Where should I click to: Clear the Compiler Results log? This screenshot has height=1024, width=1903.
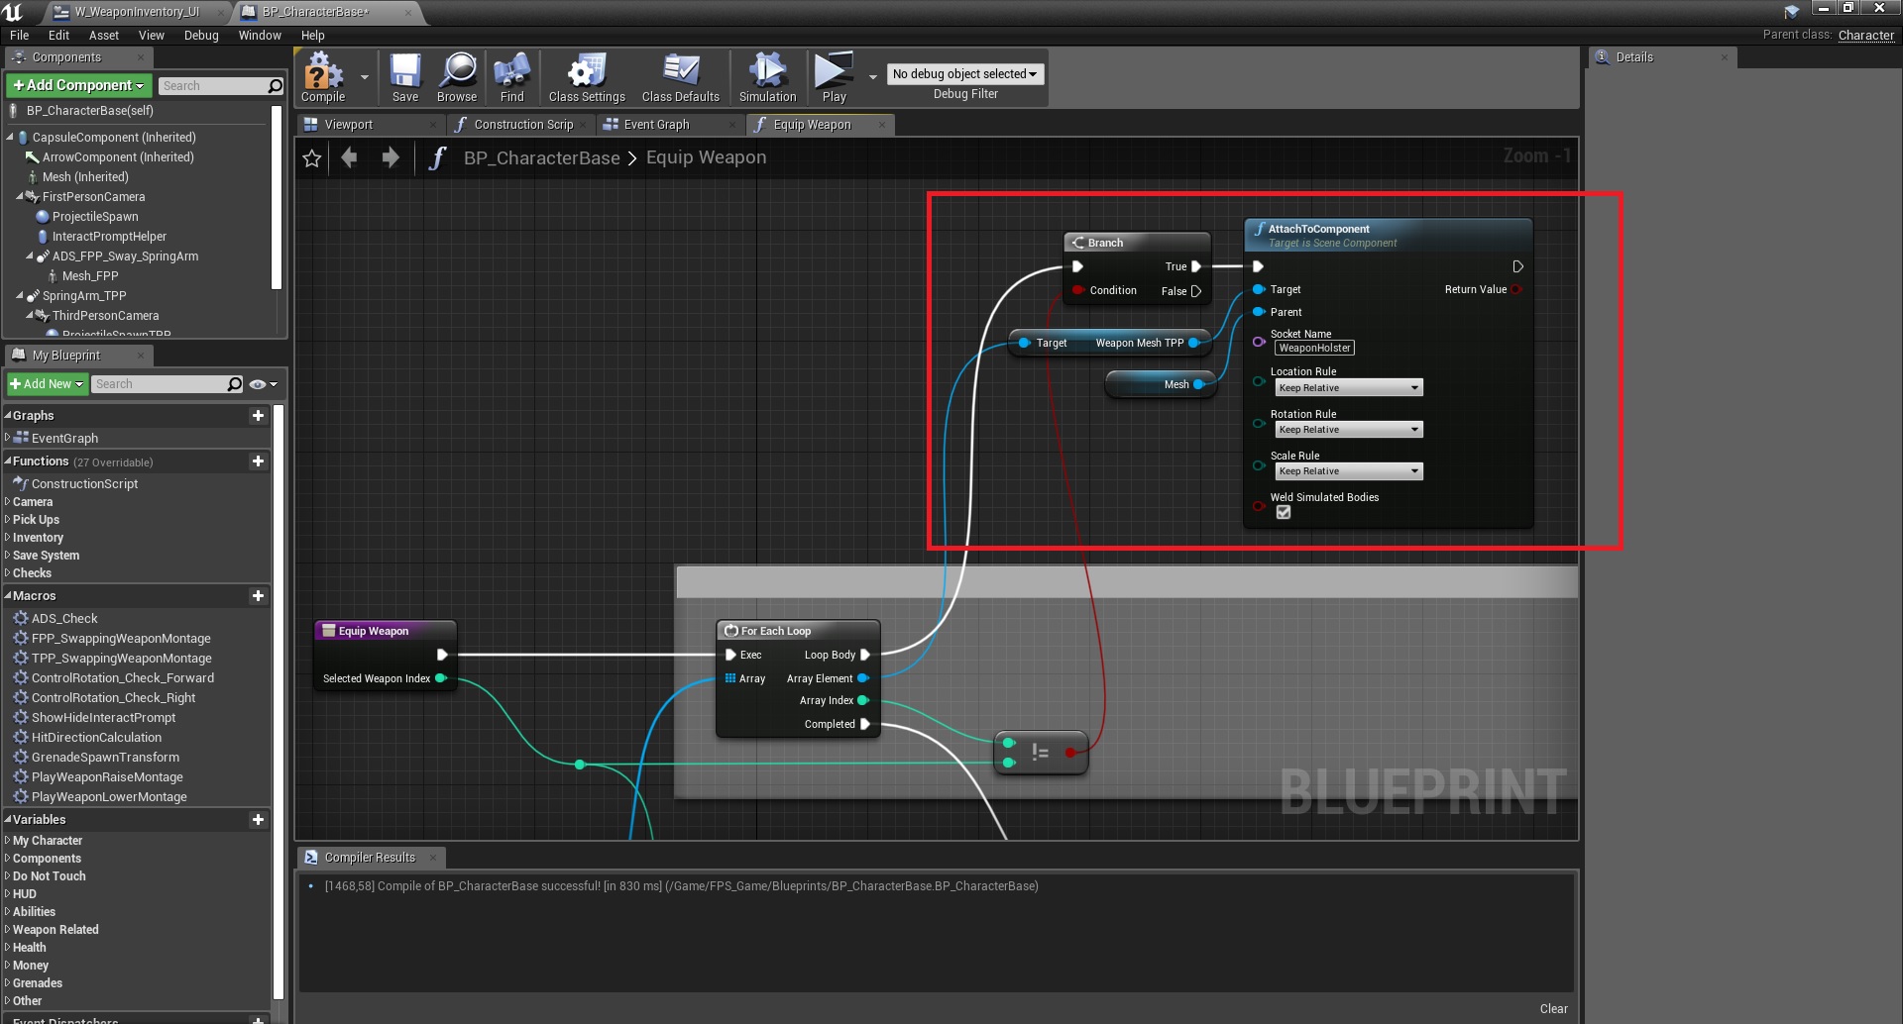(1553, 1009)
